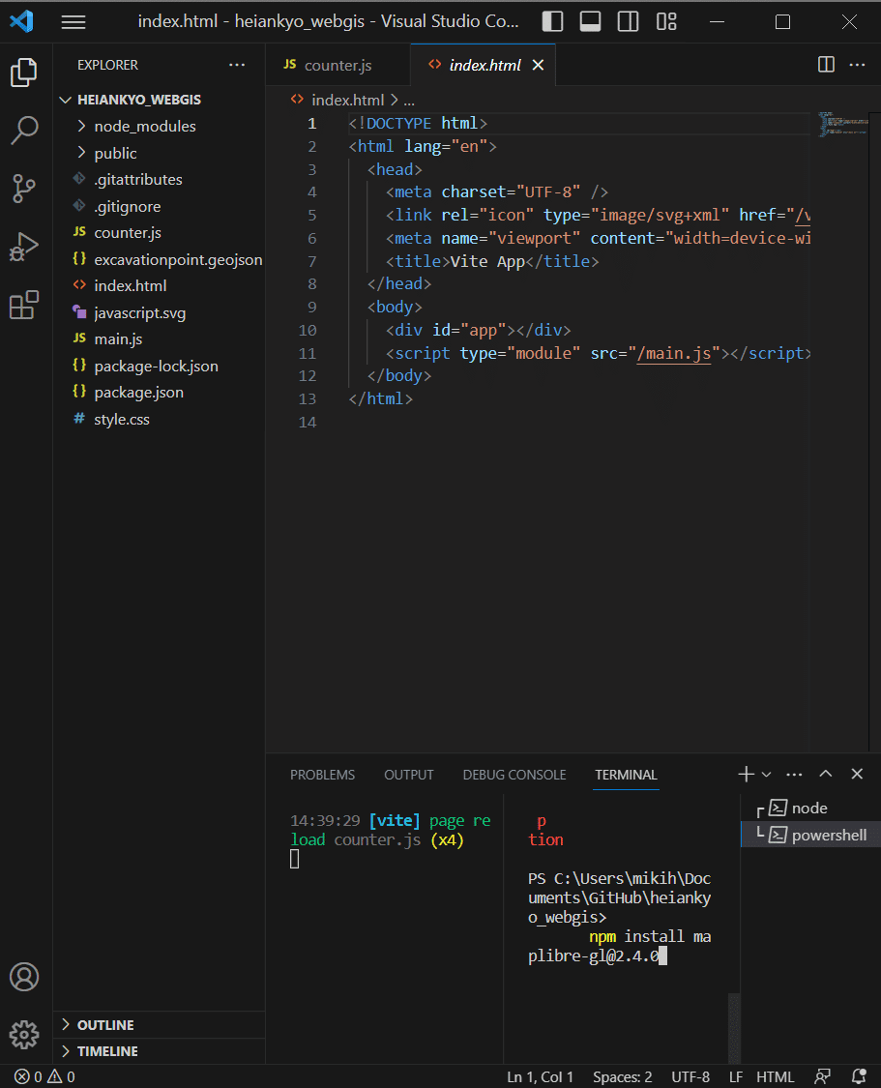Click the HTML language mode in status bar

(x=775, y=1076)
